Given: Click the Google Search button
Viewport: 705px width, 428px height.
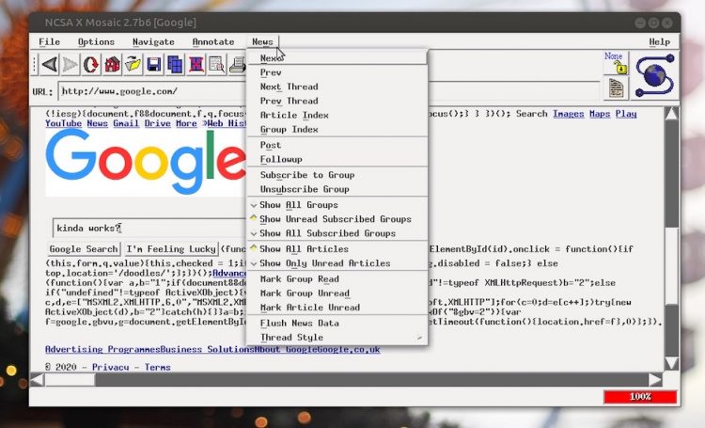Looking at the screenshot, I should [84, 249].
